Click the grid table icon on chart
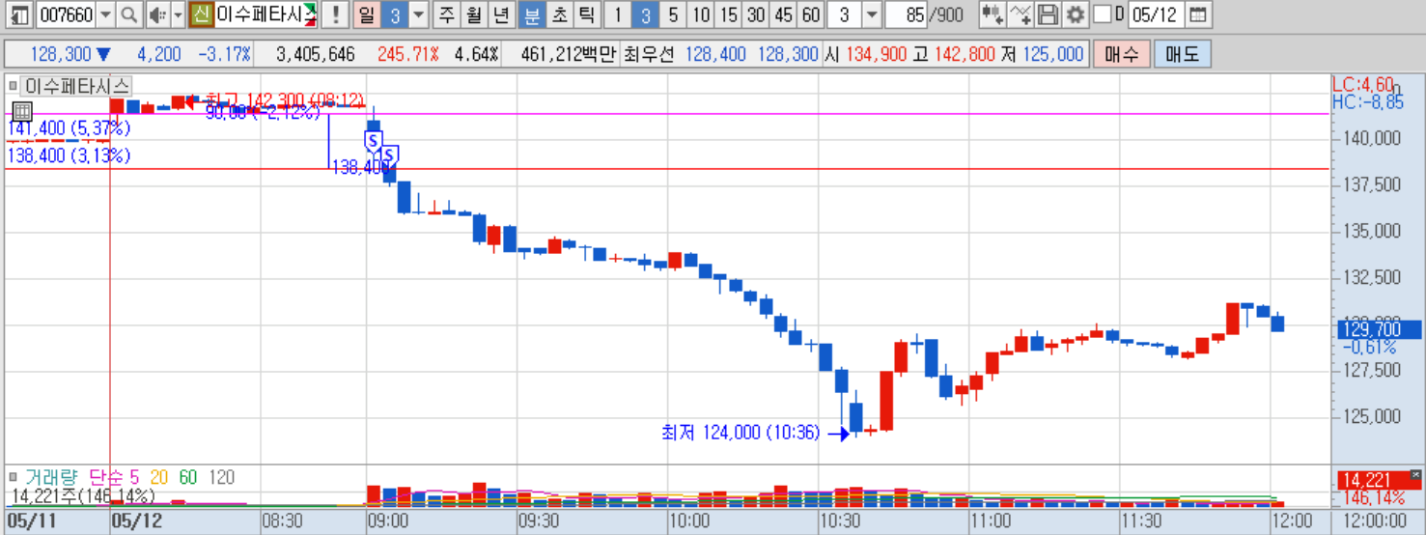Screen dimensions: 1426x535 (23, 111)
